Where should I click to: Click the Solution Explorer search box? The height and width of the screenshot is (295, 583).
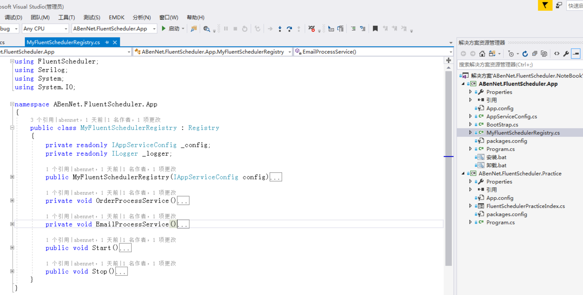pos(520,64)
